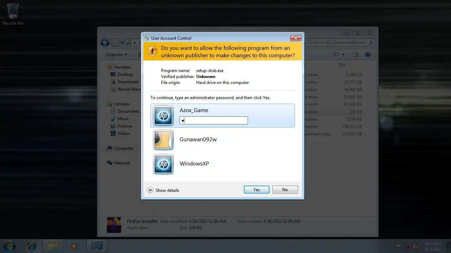The width and height of the screenshot is (451, 253).
Task: Select Documents library in navigation pane
Action: [x=128, y=111]
